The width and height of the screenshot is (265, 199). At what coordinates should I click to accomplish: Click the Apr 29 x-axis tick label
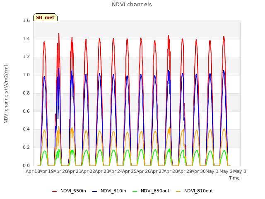(184, 171)
